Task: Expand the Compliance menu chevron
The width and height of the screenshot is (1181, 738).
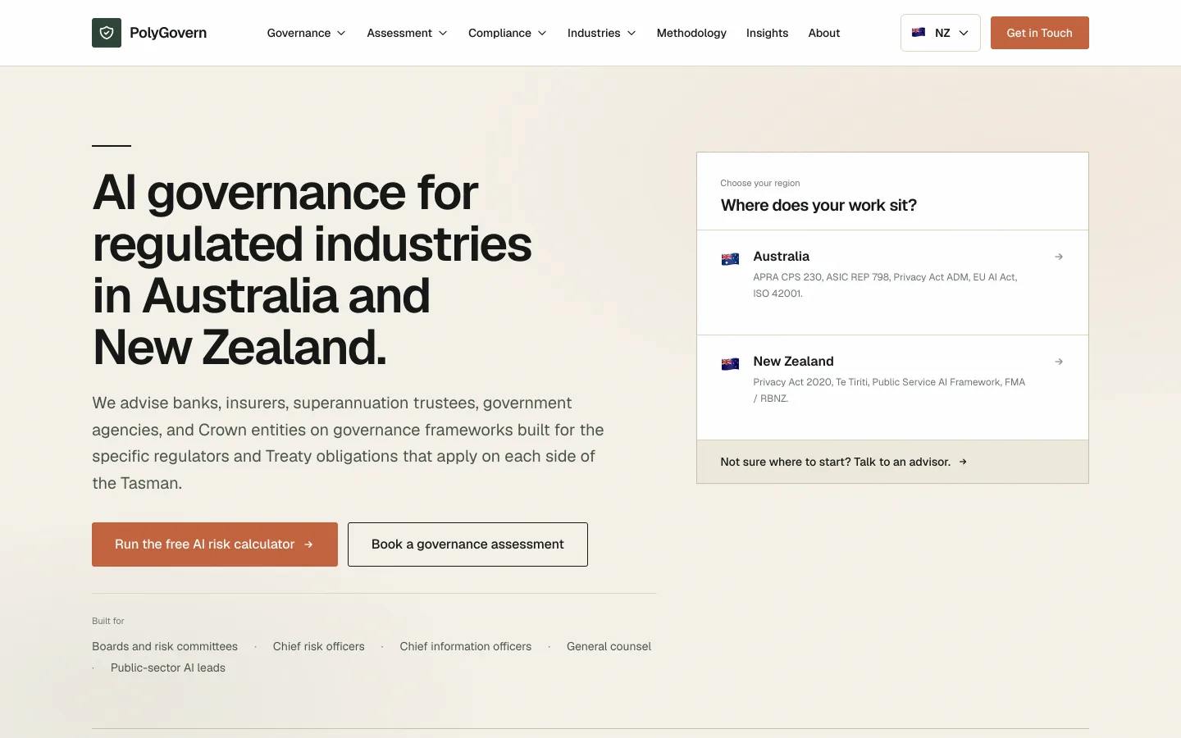Action: click(x=542, y=33)
